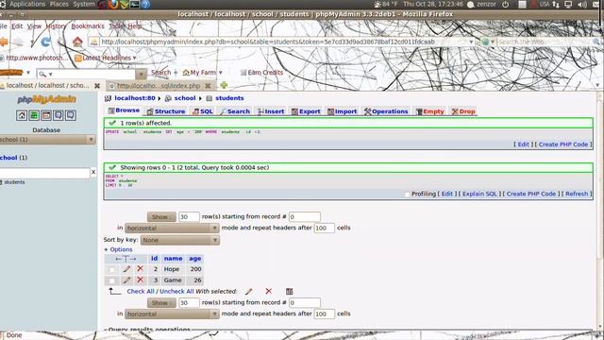Switch to the Structure tab

pyautogui.click(x=166, y=111)
